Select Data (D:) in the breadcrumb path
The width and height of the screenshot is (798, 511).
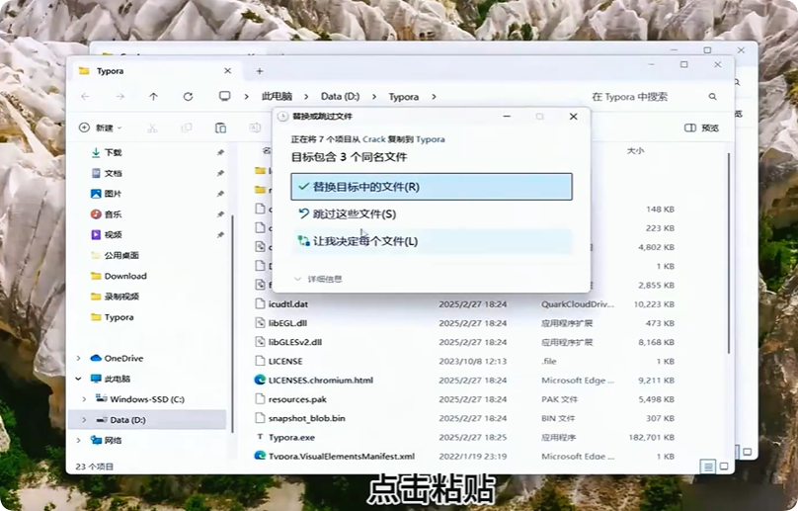[x=340, y=96]
